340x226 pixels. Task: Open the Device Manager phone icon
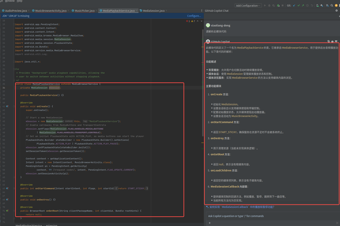(x=317, y=5)
